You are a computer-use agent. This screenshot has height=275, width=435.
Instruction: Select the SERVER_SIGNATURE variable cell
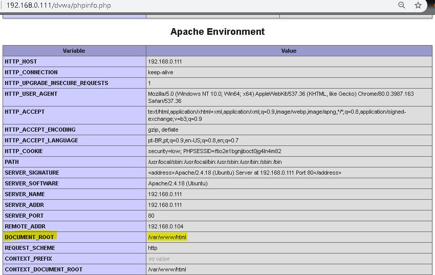coord(32,173)
